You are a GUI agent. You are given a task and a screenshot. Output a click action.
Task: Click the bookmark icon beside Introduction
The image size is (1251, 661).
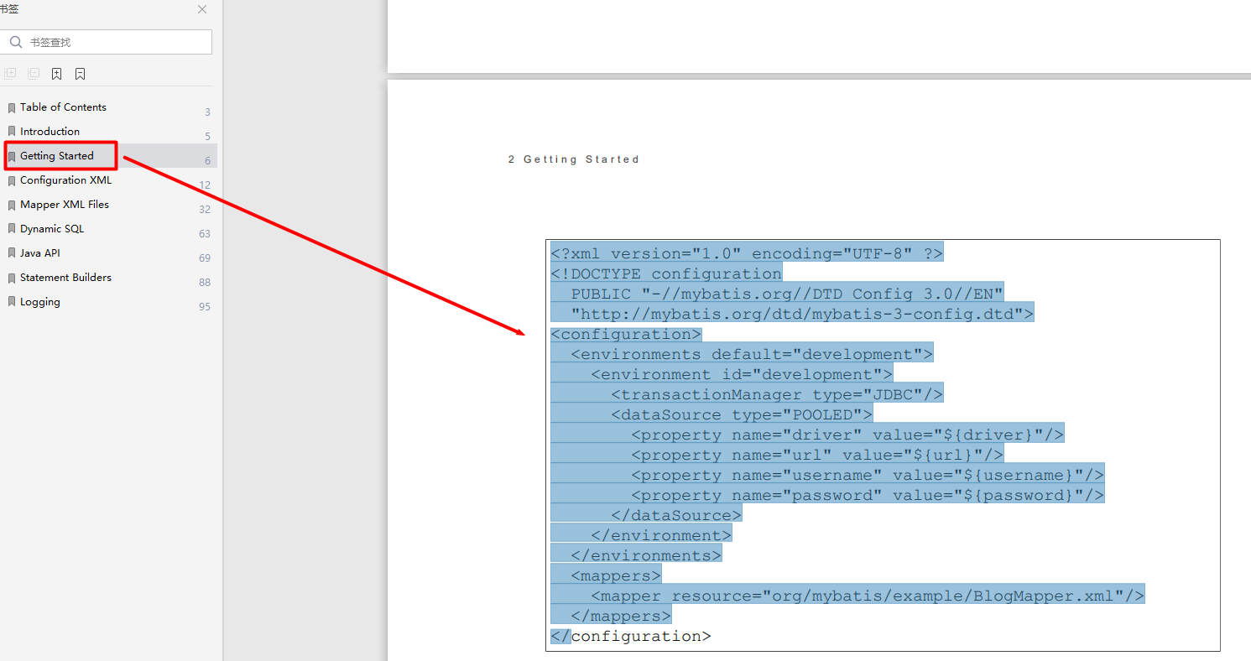click(x=12, y=133)
